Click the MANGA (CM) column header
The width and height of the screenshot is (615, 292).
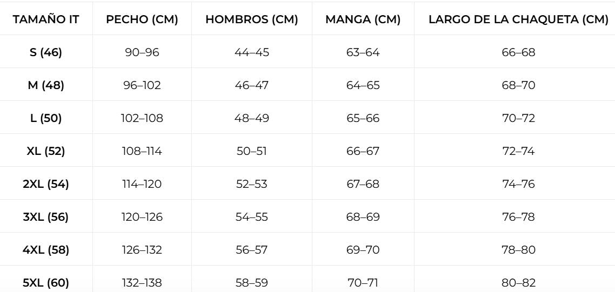tap(363, 19)
